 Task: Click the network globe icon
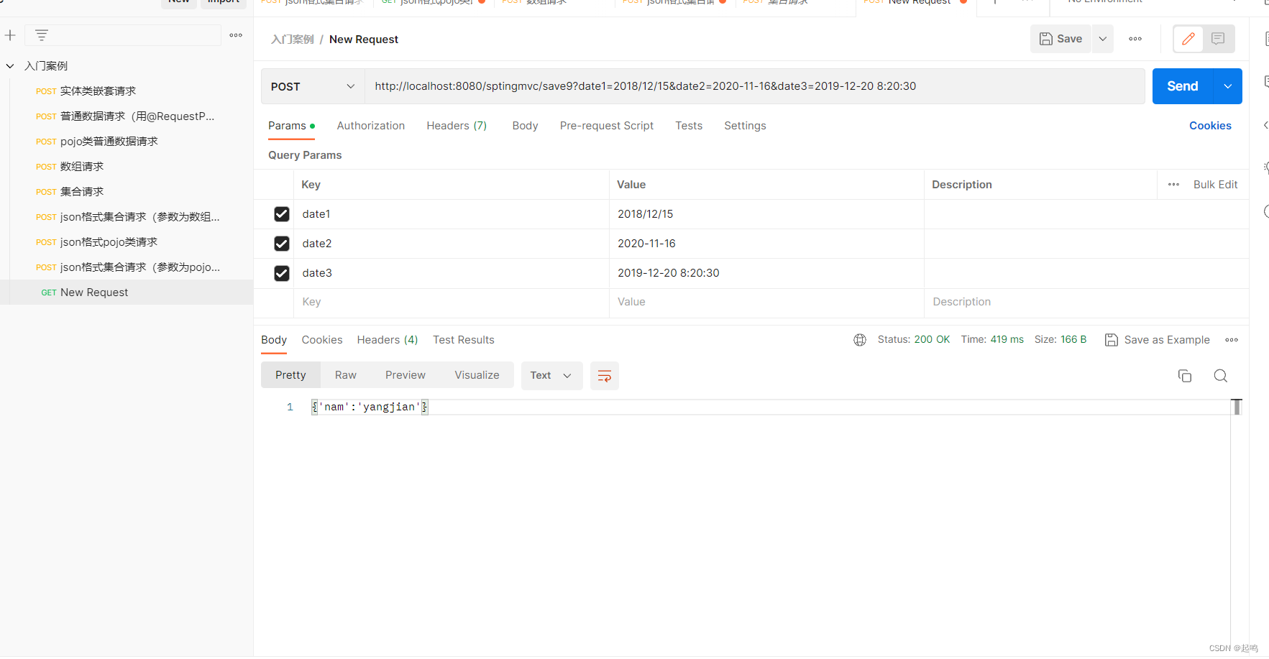pyautogui.click(x=860, y=340)
